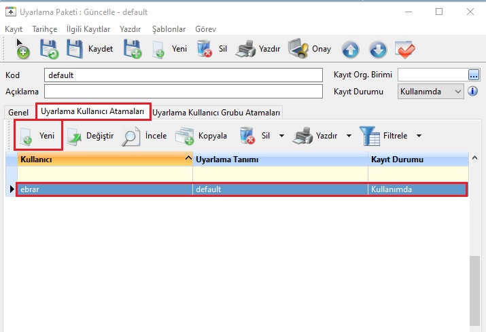
Task: Expand the grid toolbar Yazdır dropdown arrow
Action: (349, 136)
